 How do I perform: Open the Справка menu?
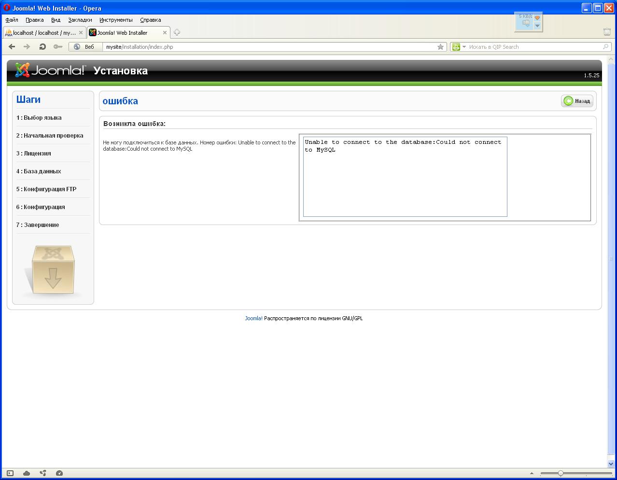[x=151, y=20]
